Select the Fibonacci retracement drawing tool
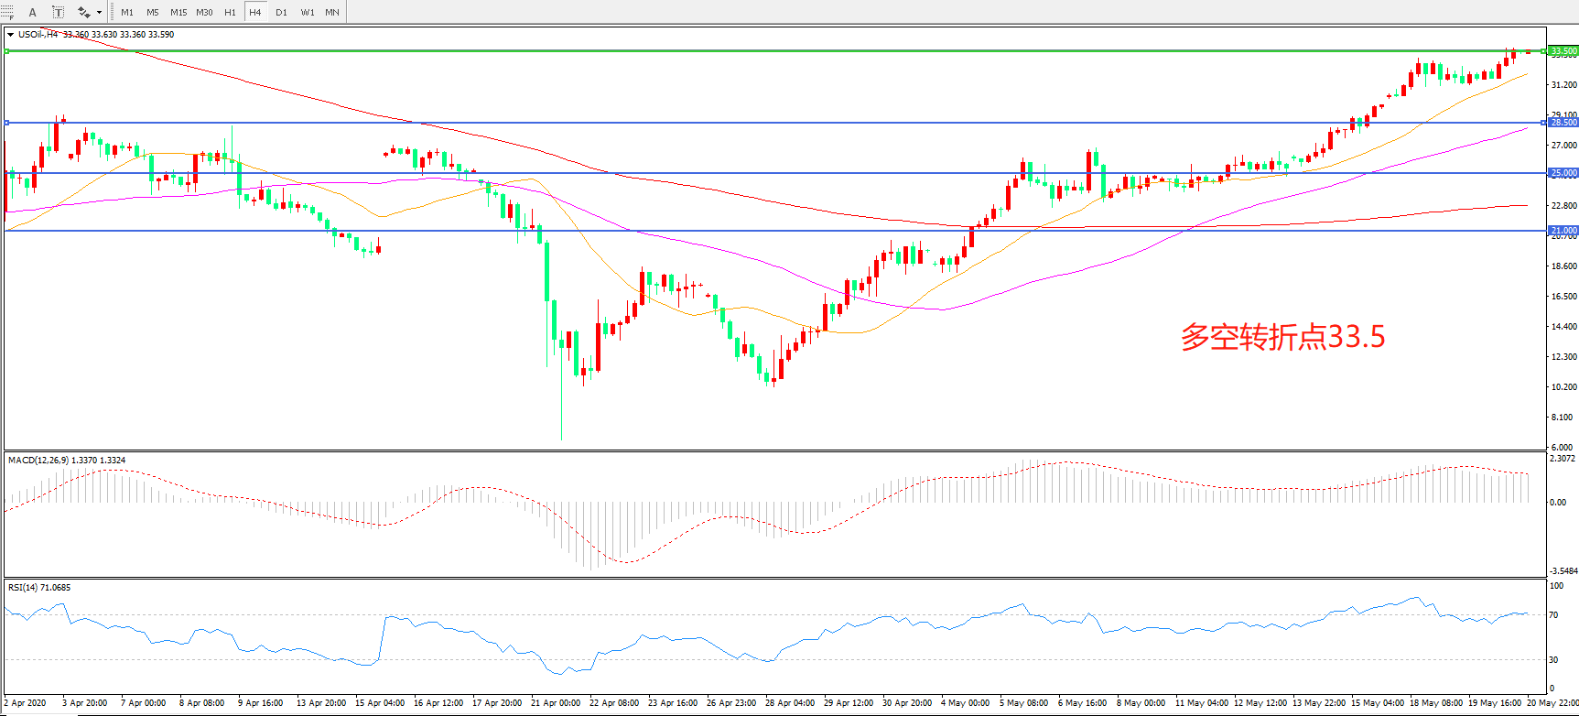The width and height of the screenshot is (1579, 716). [x=8, y=12]
